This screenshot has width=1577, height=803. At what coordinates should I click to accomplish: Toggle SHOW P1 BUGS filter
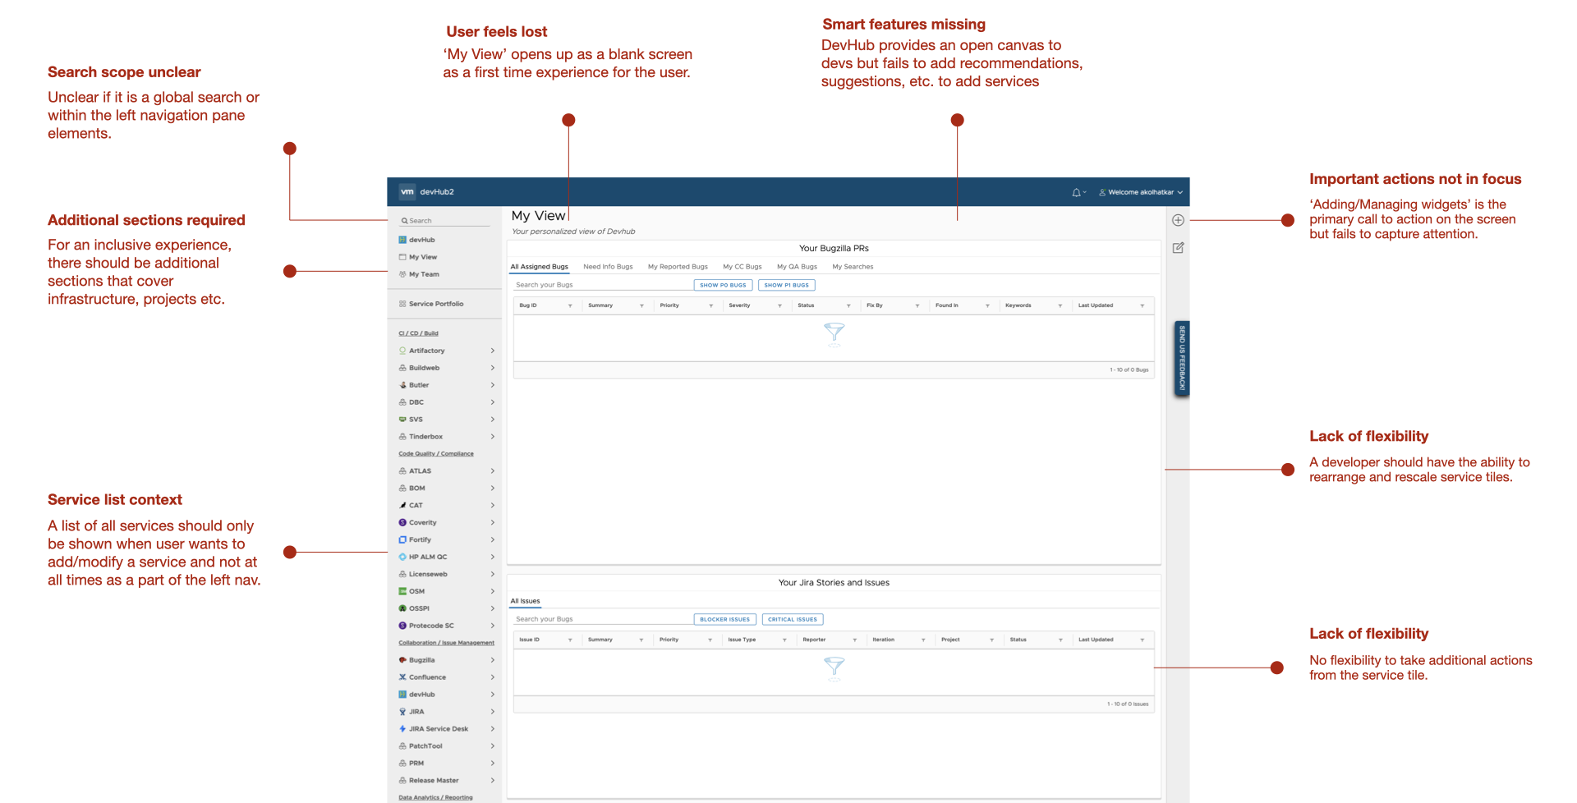[786, 285]
